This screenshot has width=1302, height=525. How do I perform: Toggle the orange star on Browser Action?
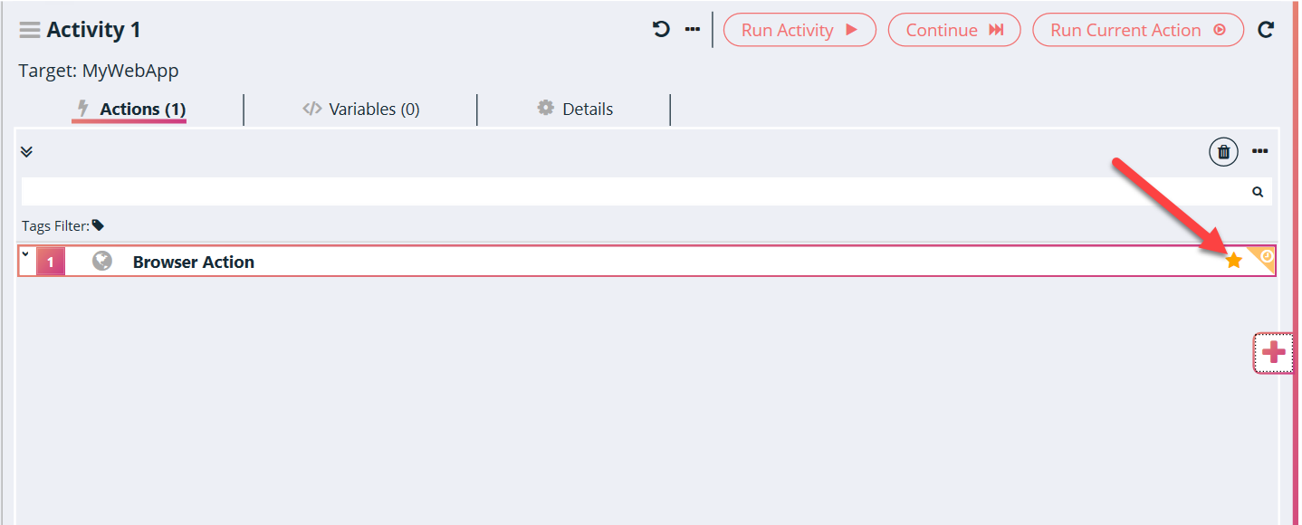pyautogui.click(x=1233, y=261)
